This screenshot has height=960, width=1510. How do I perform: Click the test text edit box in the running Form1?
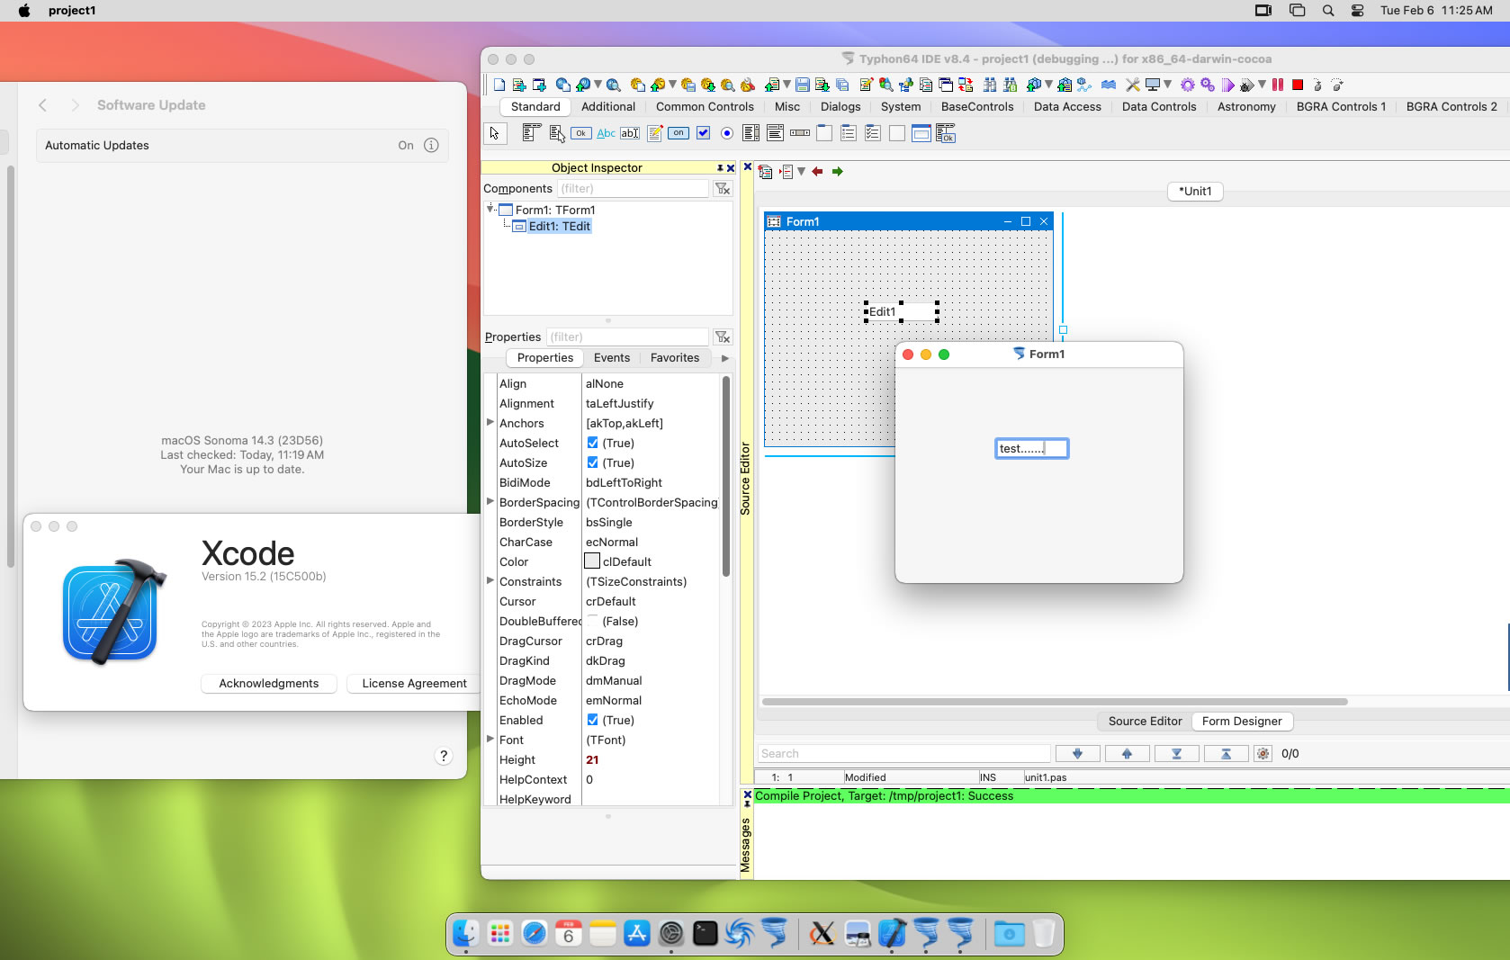click(x=1031, y=448)
